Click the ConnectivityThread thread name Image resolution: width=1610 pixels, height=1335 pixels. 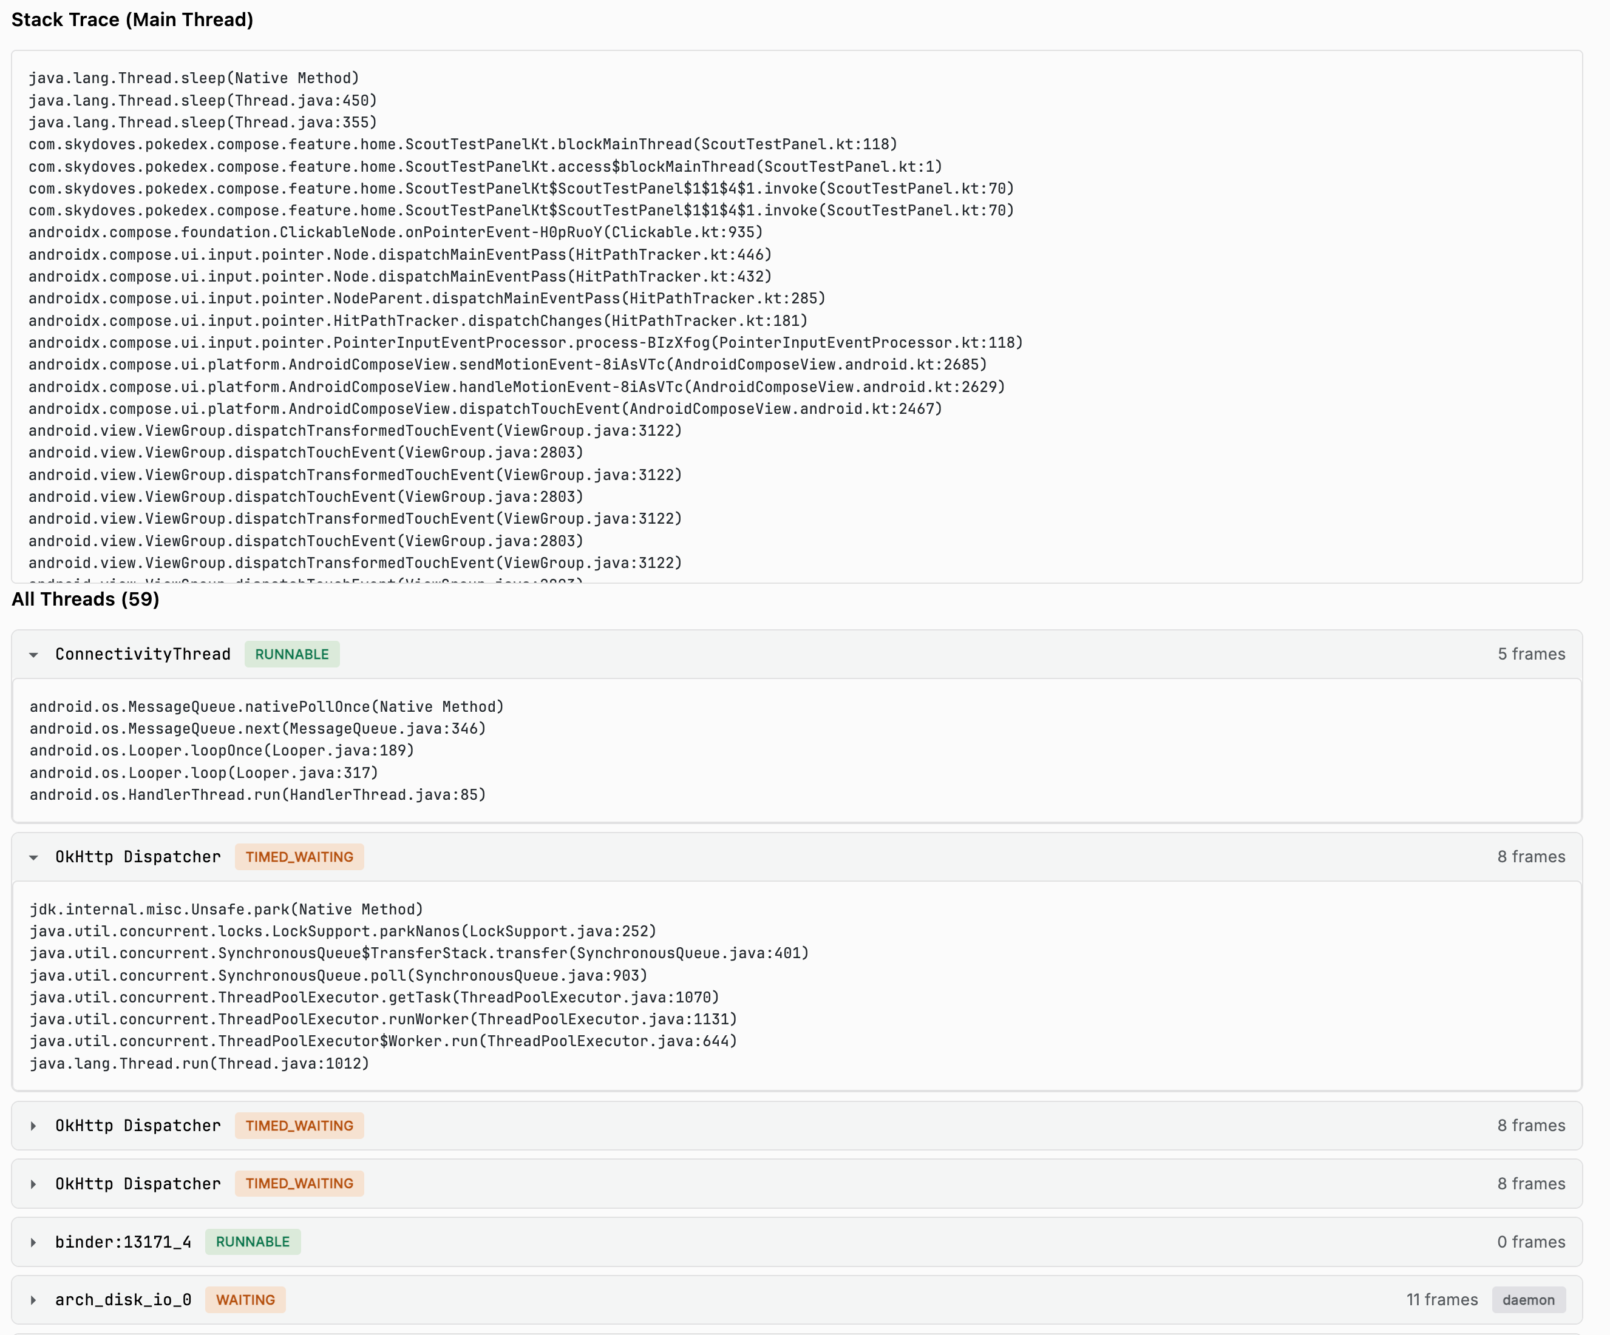click(x=143, y=655)
